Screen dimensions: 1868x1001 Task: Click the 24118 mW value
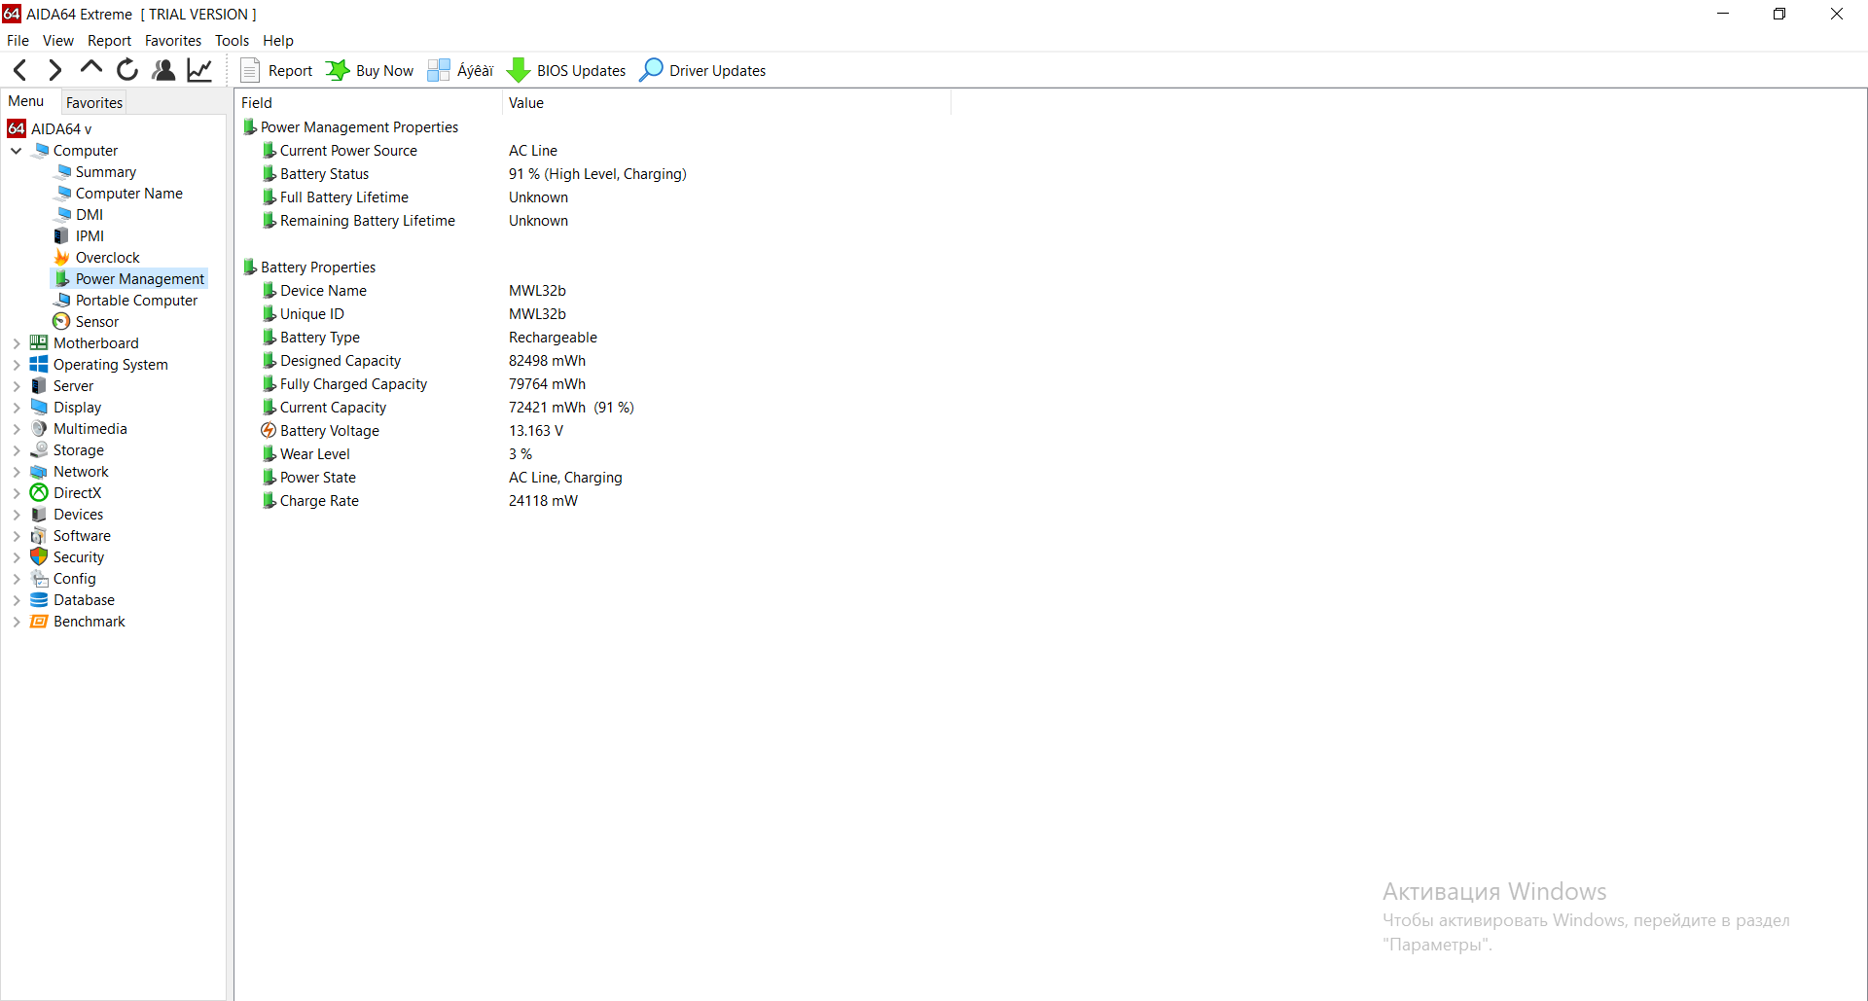pos(543,501)
